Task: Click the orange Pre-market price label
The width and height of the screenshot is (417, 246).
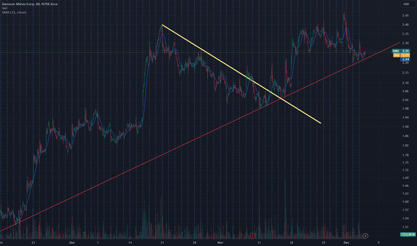Action: [401, 55]
